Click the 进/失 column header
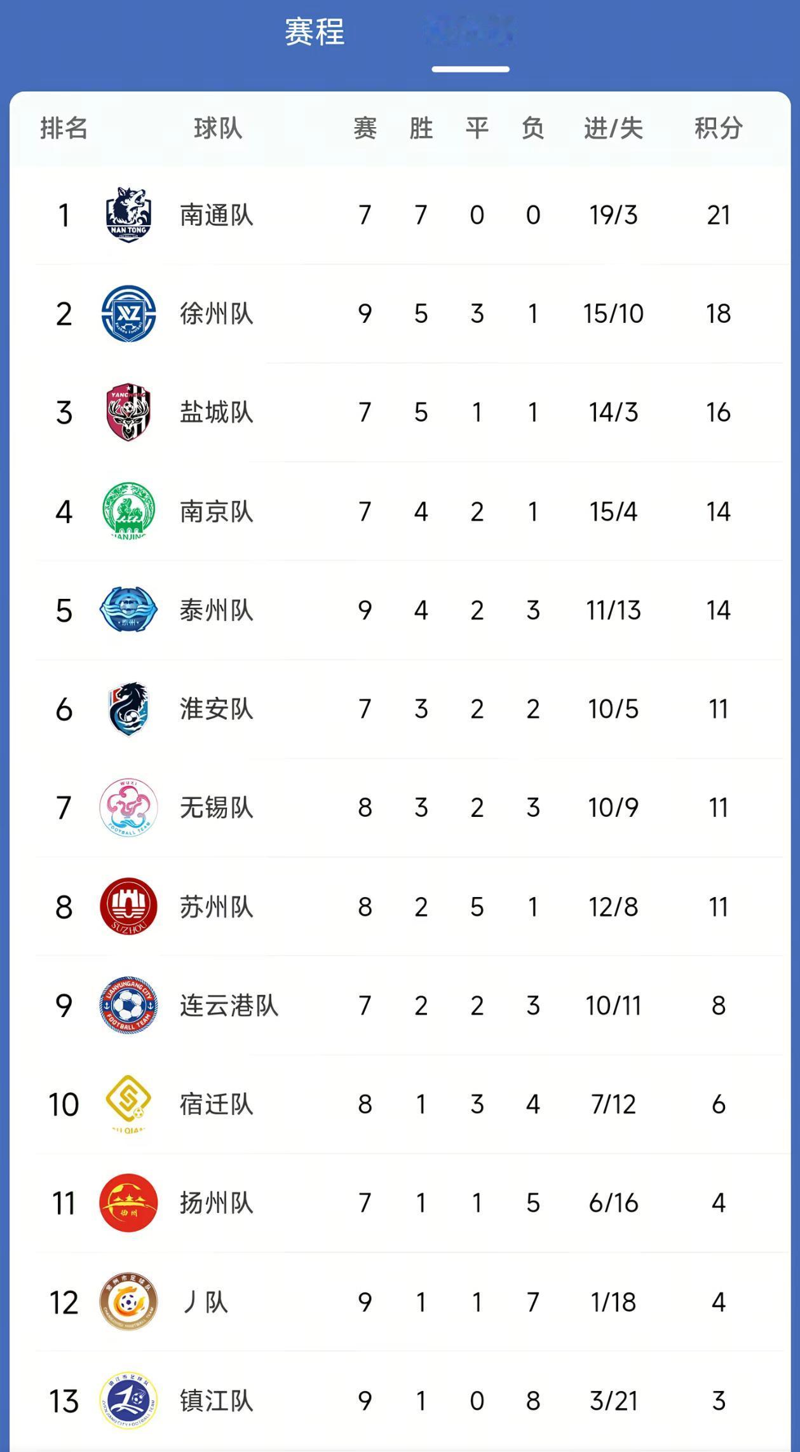Viewport: 800px width, 1452px height. (x=613, y=128)
